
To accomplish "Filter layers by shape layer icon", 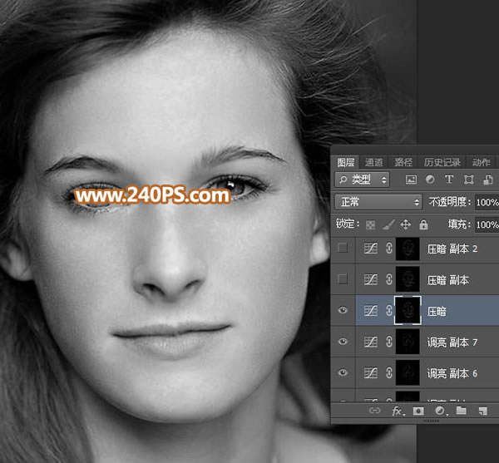I will [x=468, y=180].
